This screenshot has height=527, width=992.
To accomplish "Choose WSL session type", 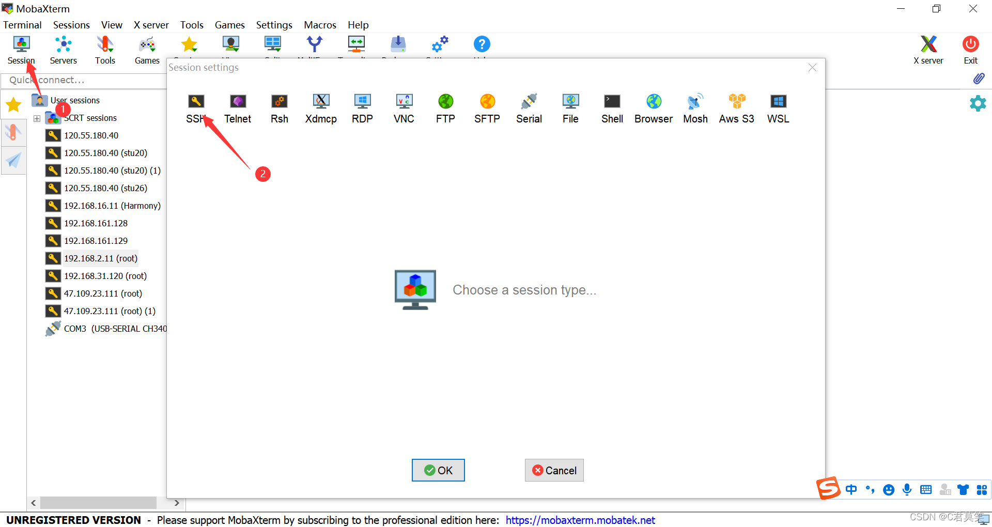I will tap(778, 109).
